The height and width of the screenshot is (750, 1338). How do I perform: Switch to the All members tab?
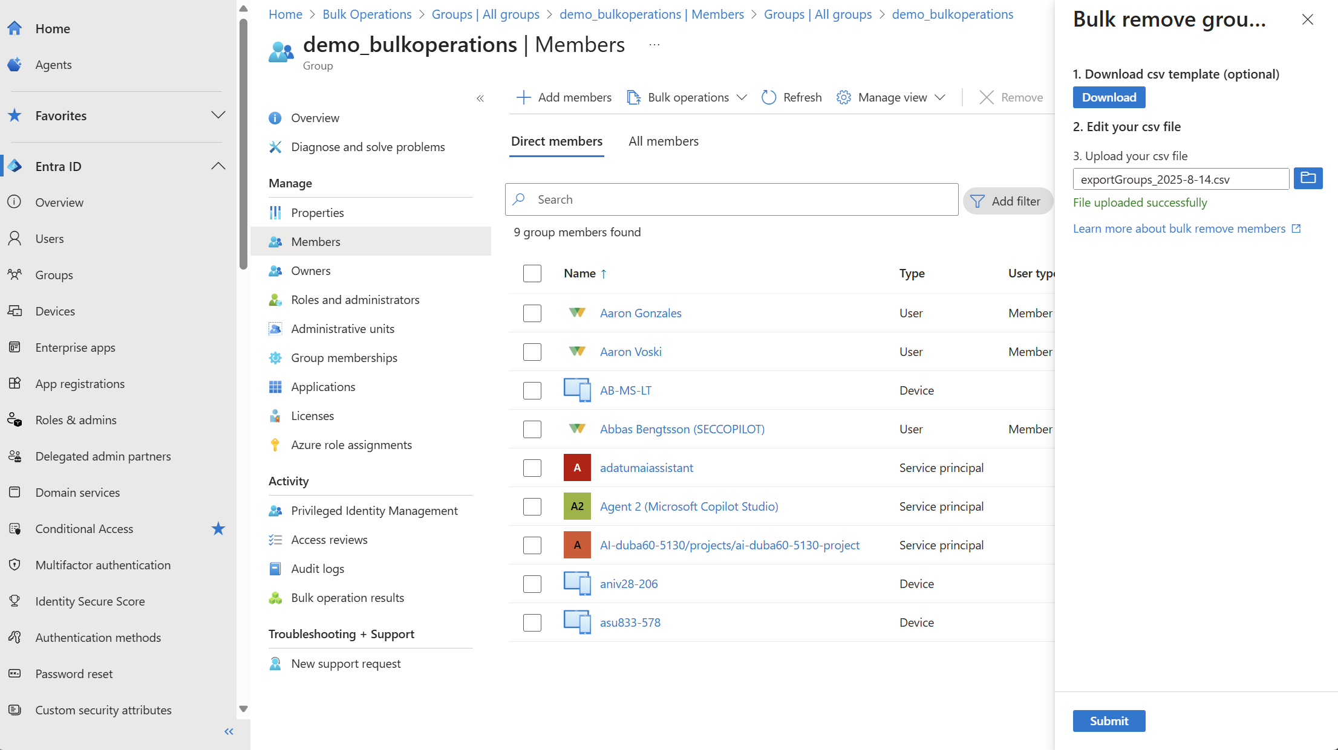click(x=663, y=141)
